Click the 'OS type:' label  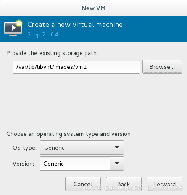pos(25,148)
